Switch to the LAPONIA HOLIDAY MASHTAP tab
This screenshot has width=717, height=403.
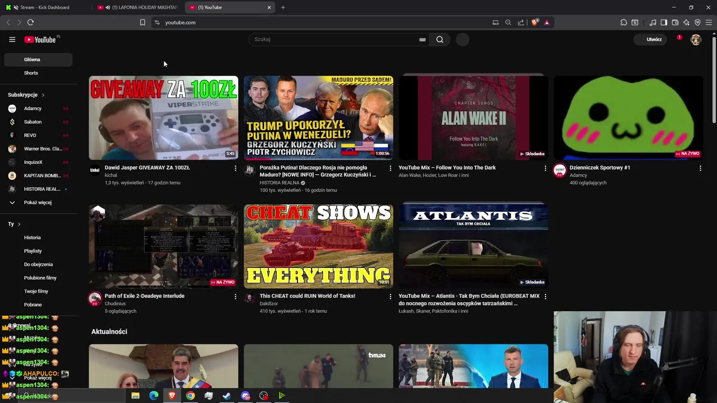[139, 7]
